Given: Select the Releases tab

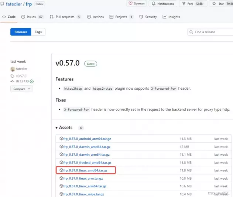Looking at the screenshot, I should click(x=21, y=32).
